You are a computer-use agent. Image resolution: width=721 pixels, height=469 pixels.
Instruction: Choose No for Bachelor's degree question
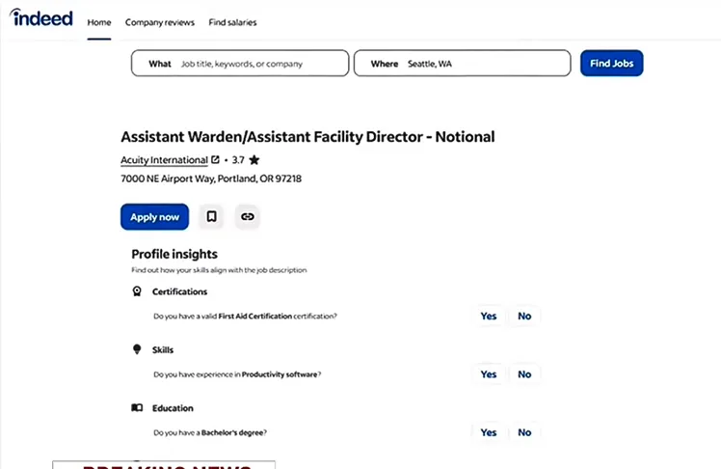[524, 432]
